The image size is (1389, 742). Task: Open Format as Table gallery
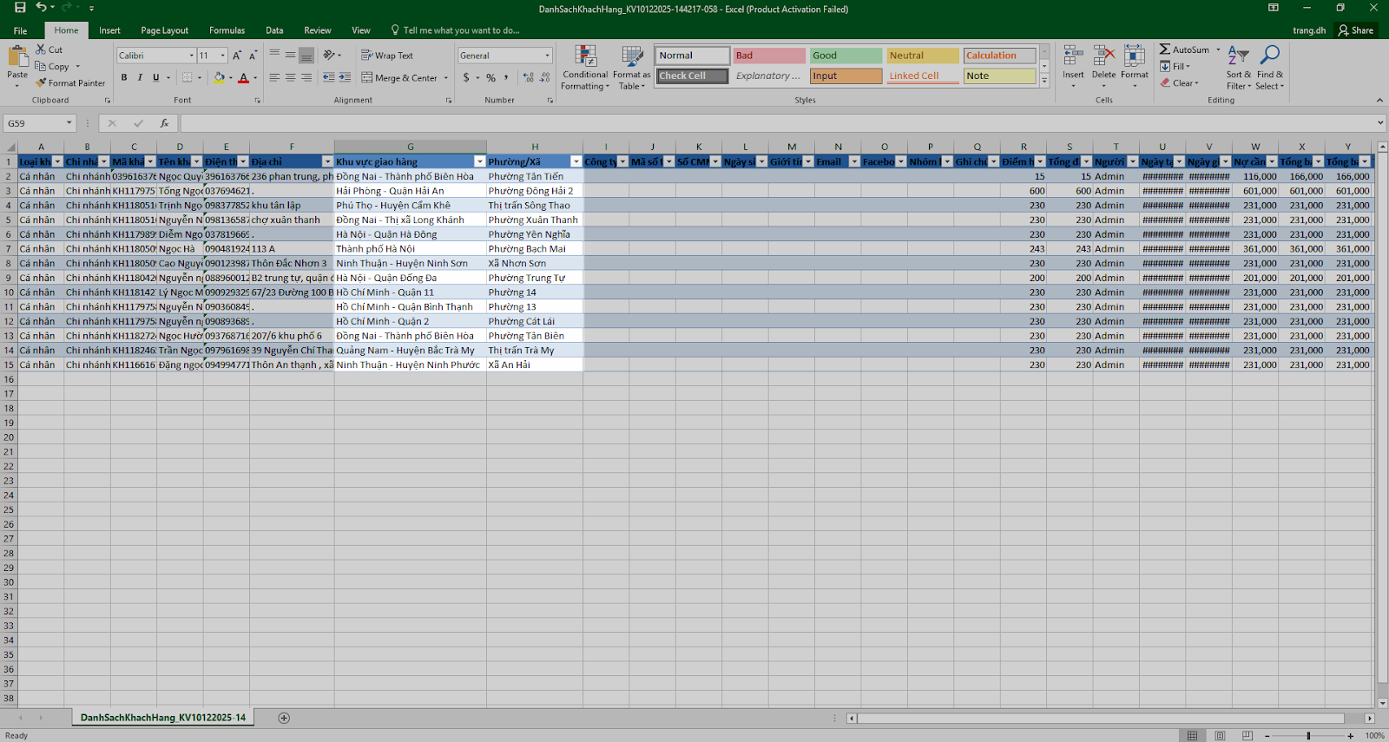click(631, 68)
